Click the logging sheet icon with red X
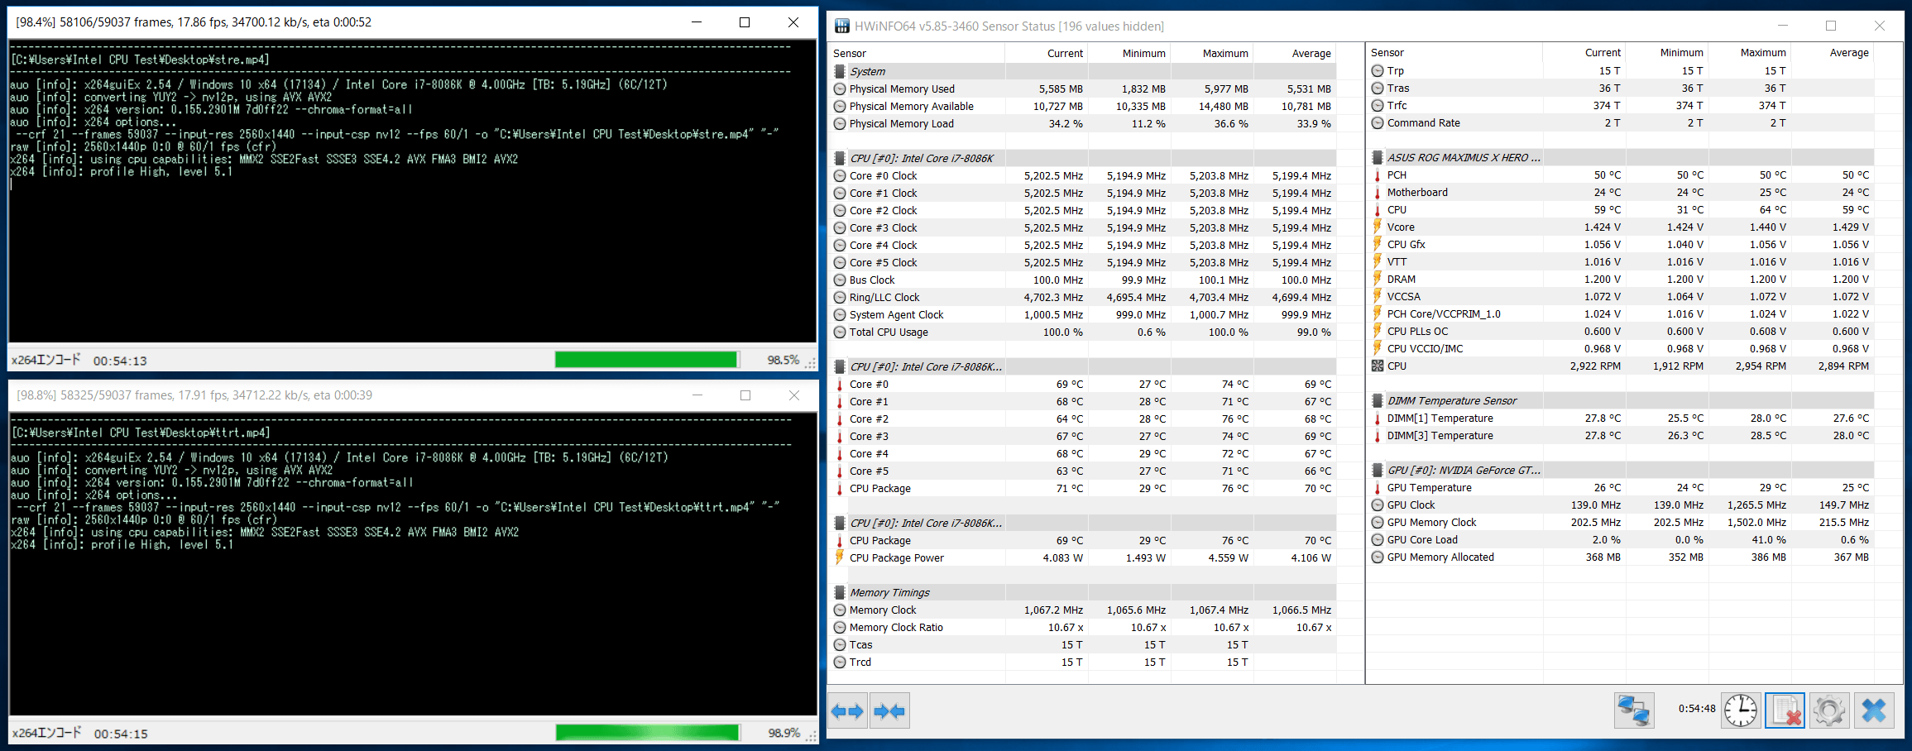The height and width of the screenshot is (751, 1912). coord(1785,710)
